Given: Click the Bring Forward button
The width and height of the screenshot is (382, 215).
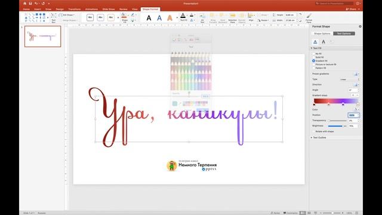Looking at the screenshot, I should pyautogui.click(x=212, y=18).
